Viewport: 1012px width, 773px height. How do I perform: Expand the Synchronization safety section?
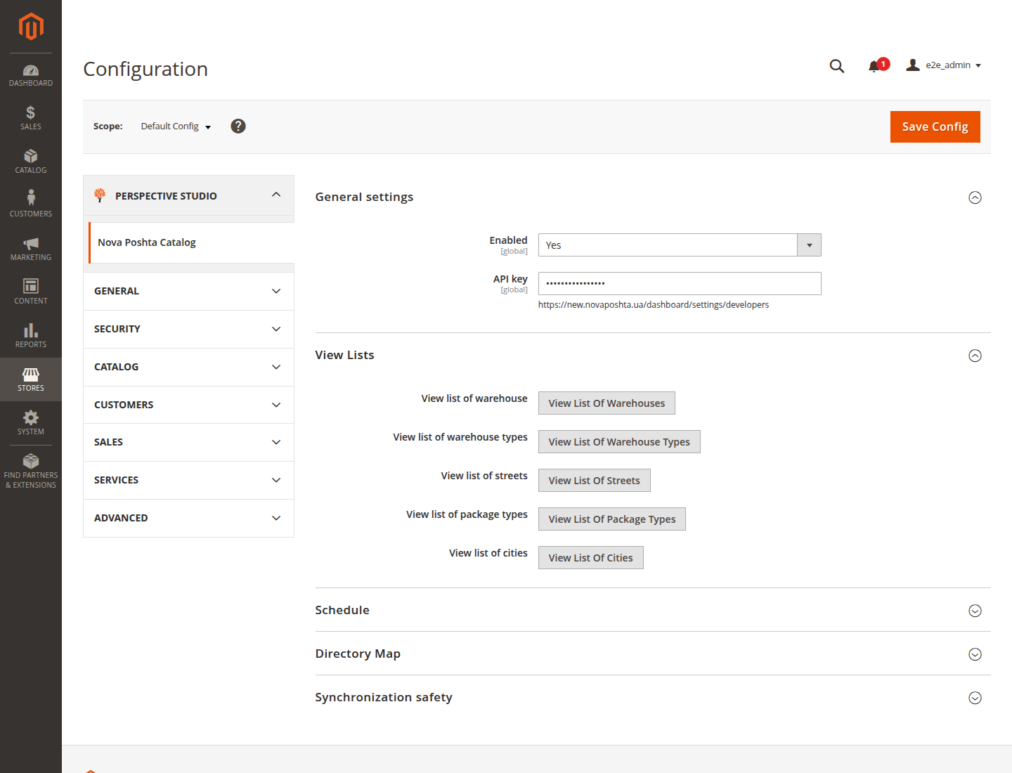pyautogui.click(x=653, y=697)
